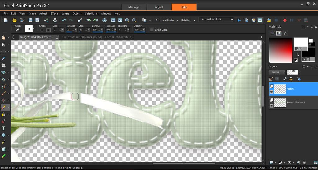Select the Pick (arrow) tool
The width and height of the screenshot is (318, 170).
point(3,44)
